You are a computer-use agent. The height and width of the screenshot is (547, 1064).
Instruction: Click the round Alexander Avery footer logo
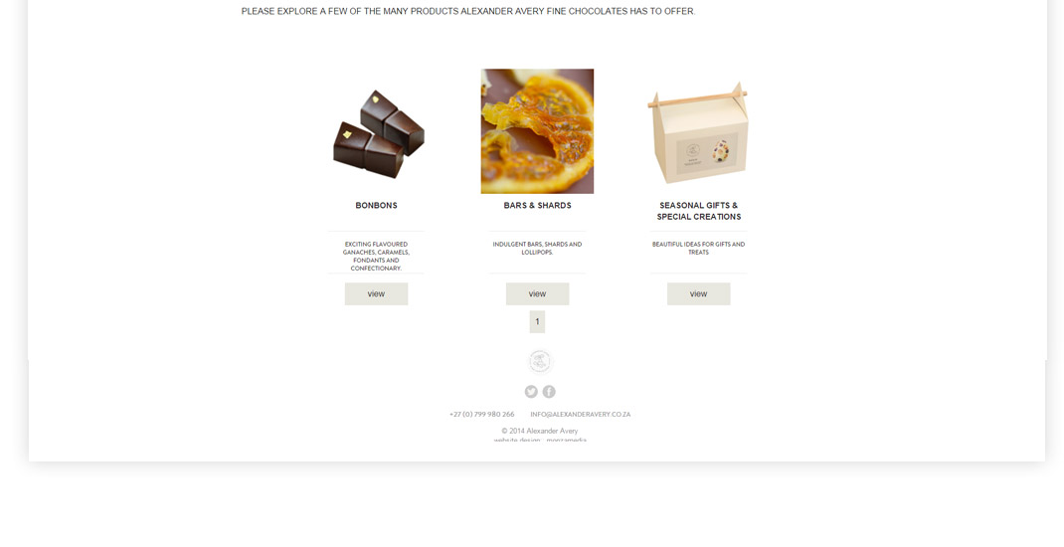[x=540, y=362]
